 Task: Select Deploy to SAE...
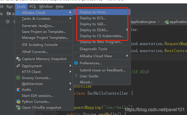click(x=102, y=24)
